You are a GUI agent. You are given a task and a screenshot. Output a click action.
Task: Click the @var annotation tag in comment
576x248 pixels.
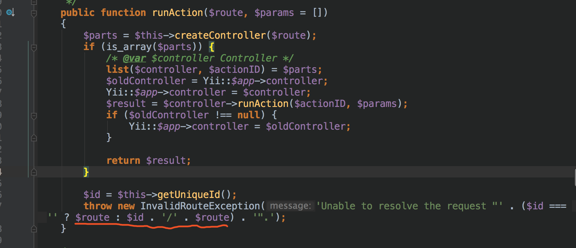[134, 58]
